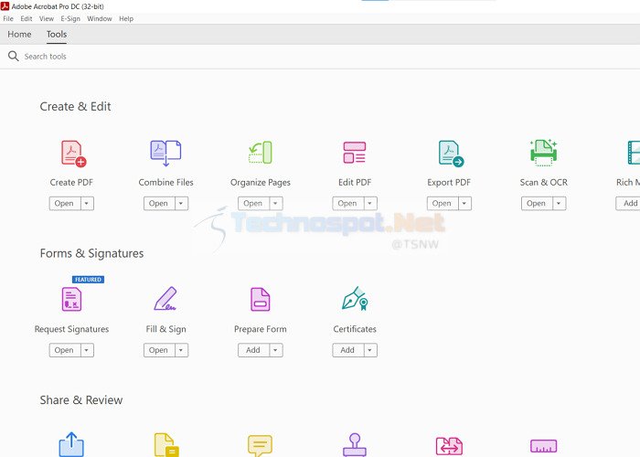Open the E-Sign menu
640x457 pixels.
click(x=70, y=19)
